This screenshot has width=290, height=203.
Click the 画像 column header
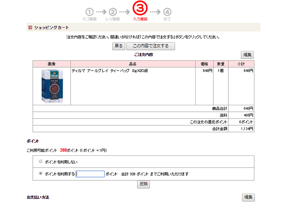51,64
